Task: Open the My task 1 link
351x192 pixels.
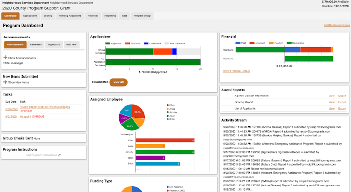Action: coord(25,117)
